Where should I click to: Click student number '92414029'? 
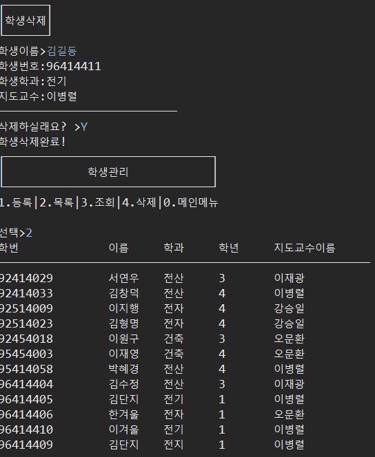coord(26,278)
